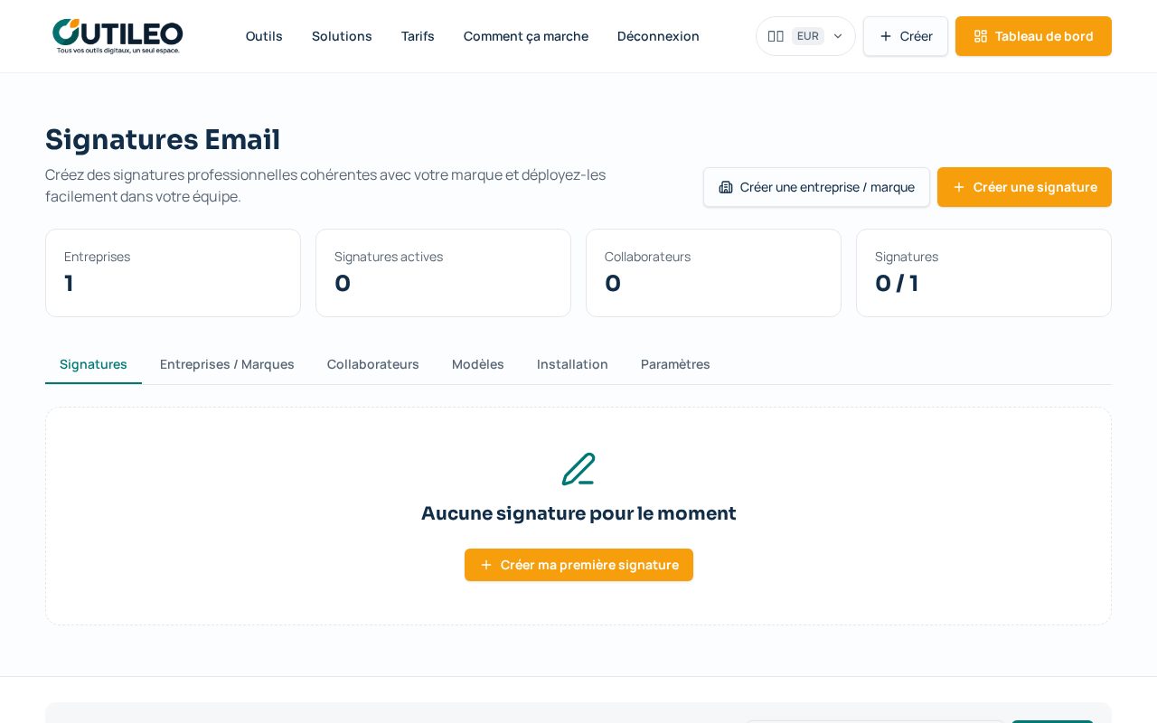Switch to the Modèles tab
Image resolution: width=1157 pixels, height=723 pixels.
coord(478,364)
